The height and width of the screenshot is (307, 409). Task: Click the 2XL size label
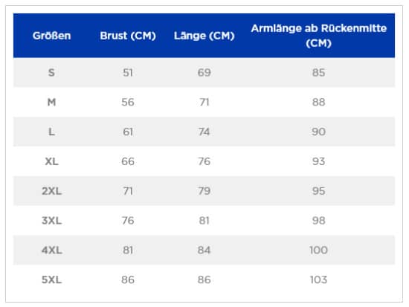click(x=51, y=191)
